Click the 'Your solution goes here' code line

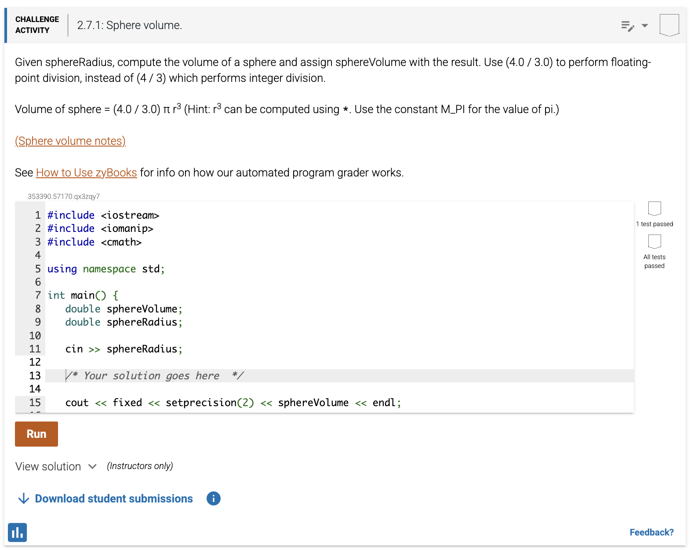(x=339, y=376)
